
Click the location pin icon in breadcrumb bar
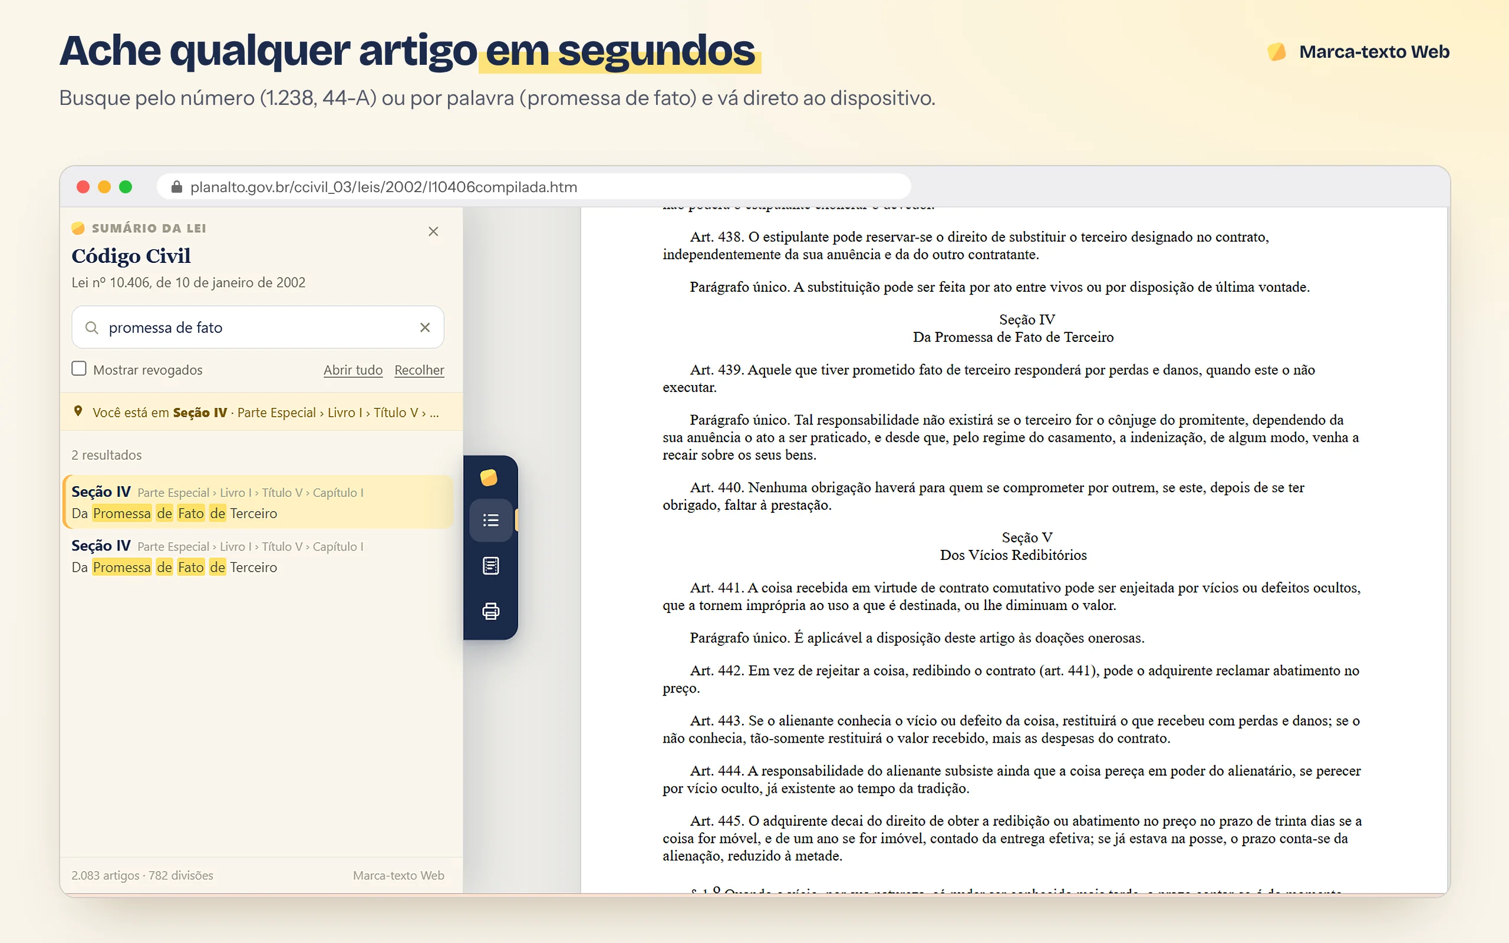point(78,411)
